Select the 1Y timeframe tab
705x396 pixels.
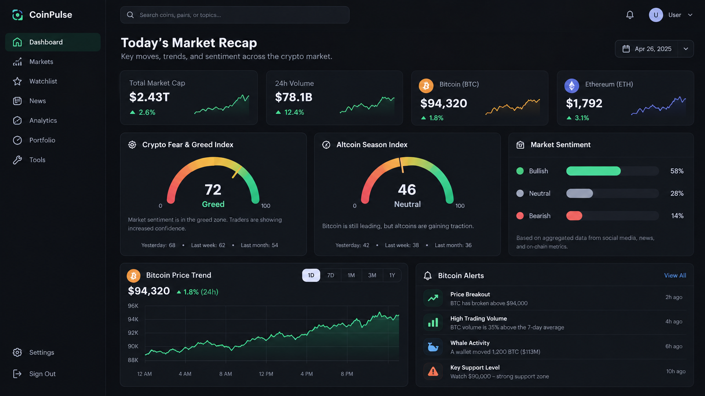pos(392,275)
